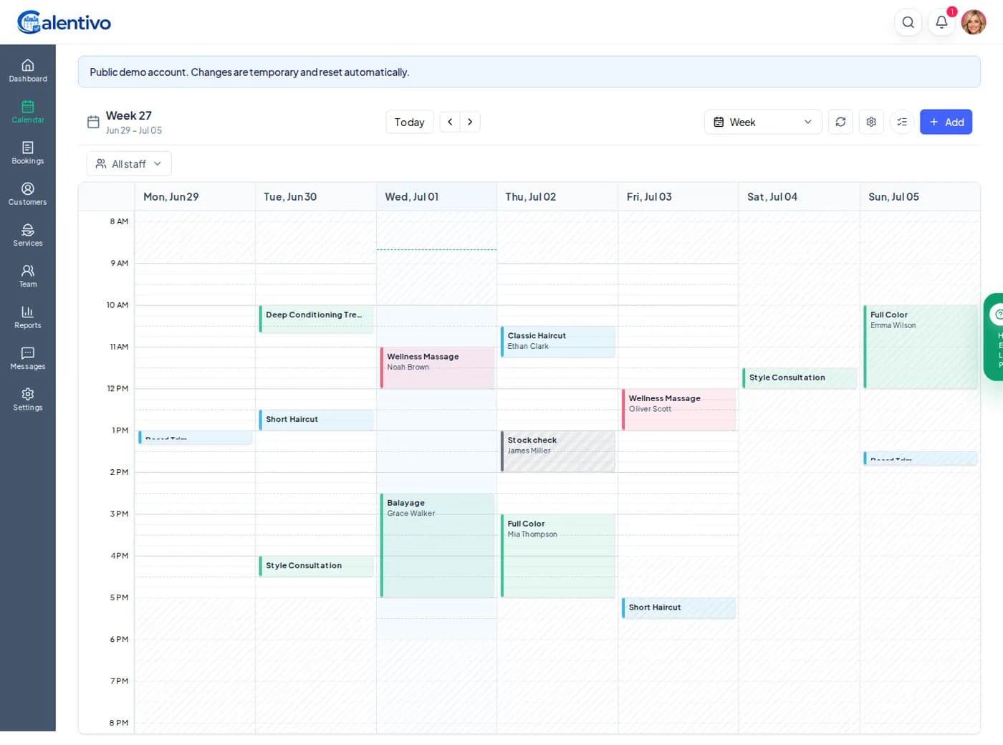The width and height of the screenshot is (1003, 745).
Task: Go to Bookings in the sidebar
Action: 28,153
